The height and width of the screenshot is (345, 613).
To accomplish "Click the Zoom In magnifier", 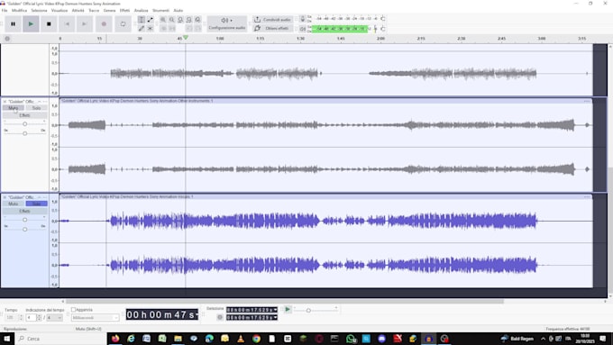I will point(163,20).
